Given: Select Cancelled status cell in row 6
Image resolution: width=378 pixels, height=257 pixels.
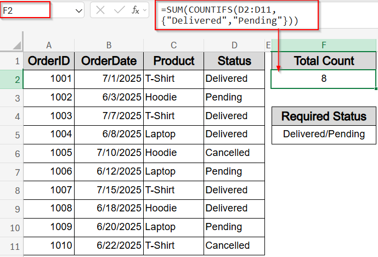Looking at the screenshot, I should pyautogui.click(x=234, y=153).
